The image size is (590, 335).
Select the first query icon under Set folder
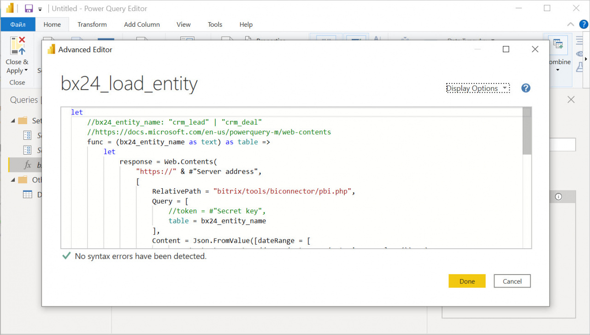[26, 135]
